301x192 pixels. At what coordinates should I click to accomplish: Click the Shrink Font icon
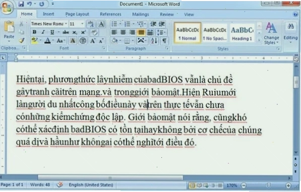(x=101, y=41)
